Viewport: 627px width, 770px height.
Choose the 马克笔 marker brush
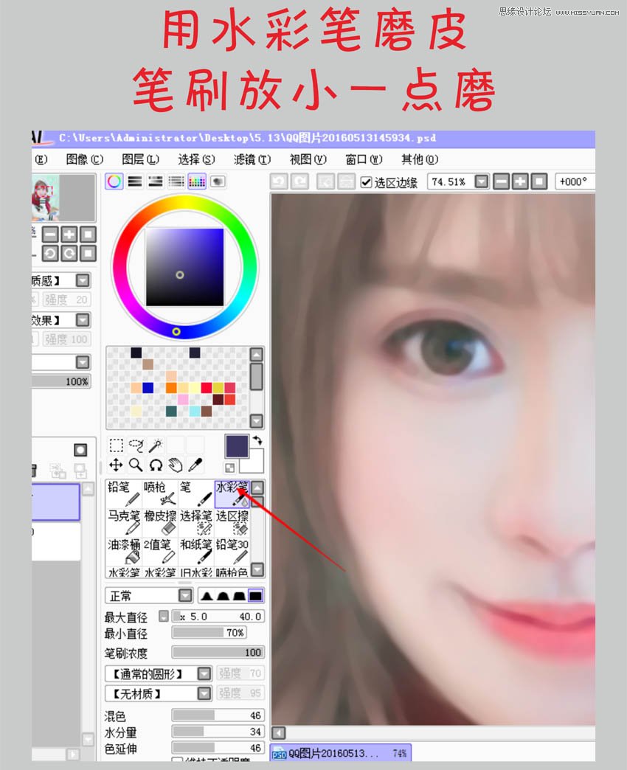pyautogui.click(x=124, y=522)
